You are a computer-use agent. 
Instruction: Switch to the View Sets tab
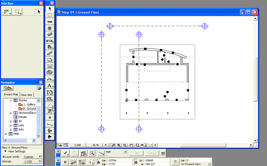tap(26, 95)
